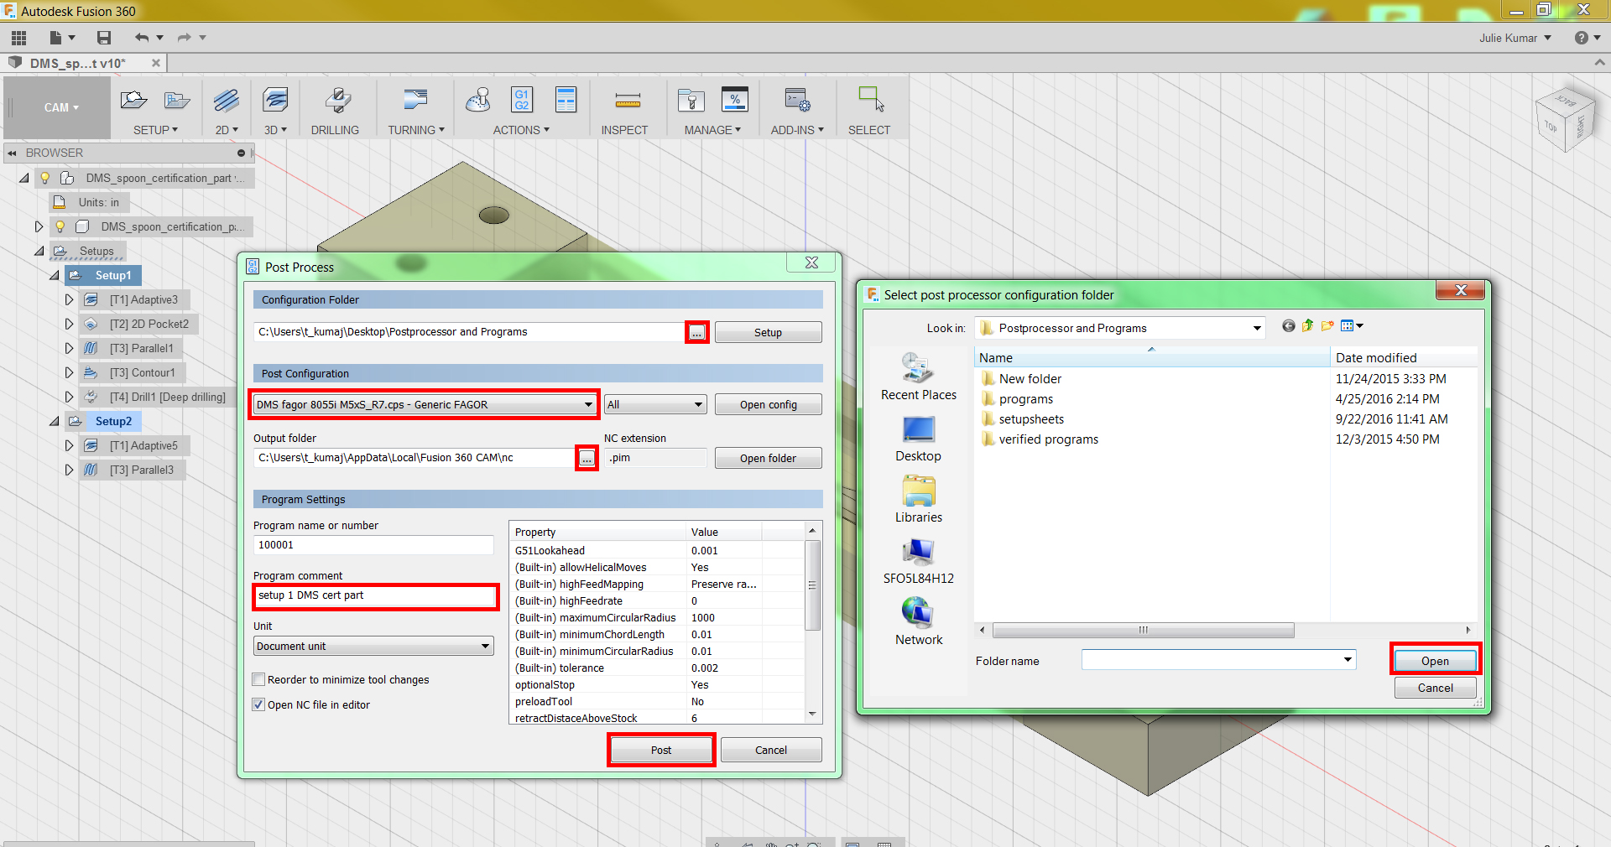
Task: Open the ADD-INS menu
Action: pyautogui.click(x=797, y=130)
